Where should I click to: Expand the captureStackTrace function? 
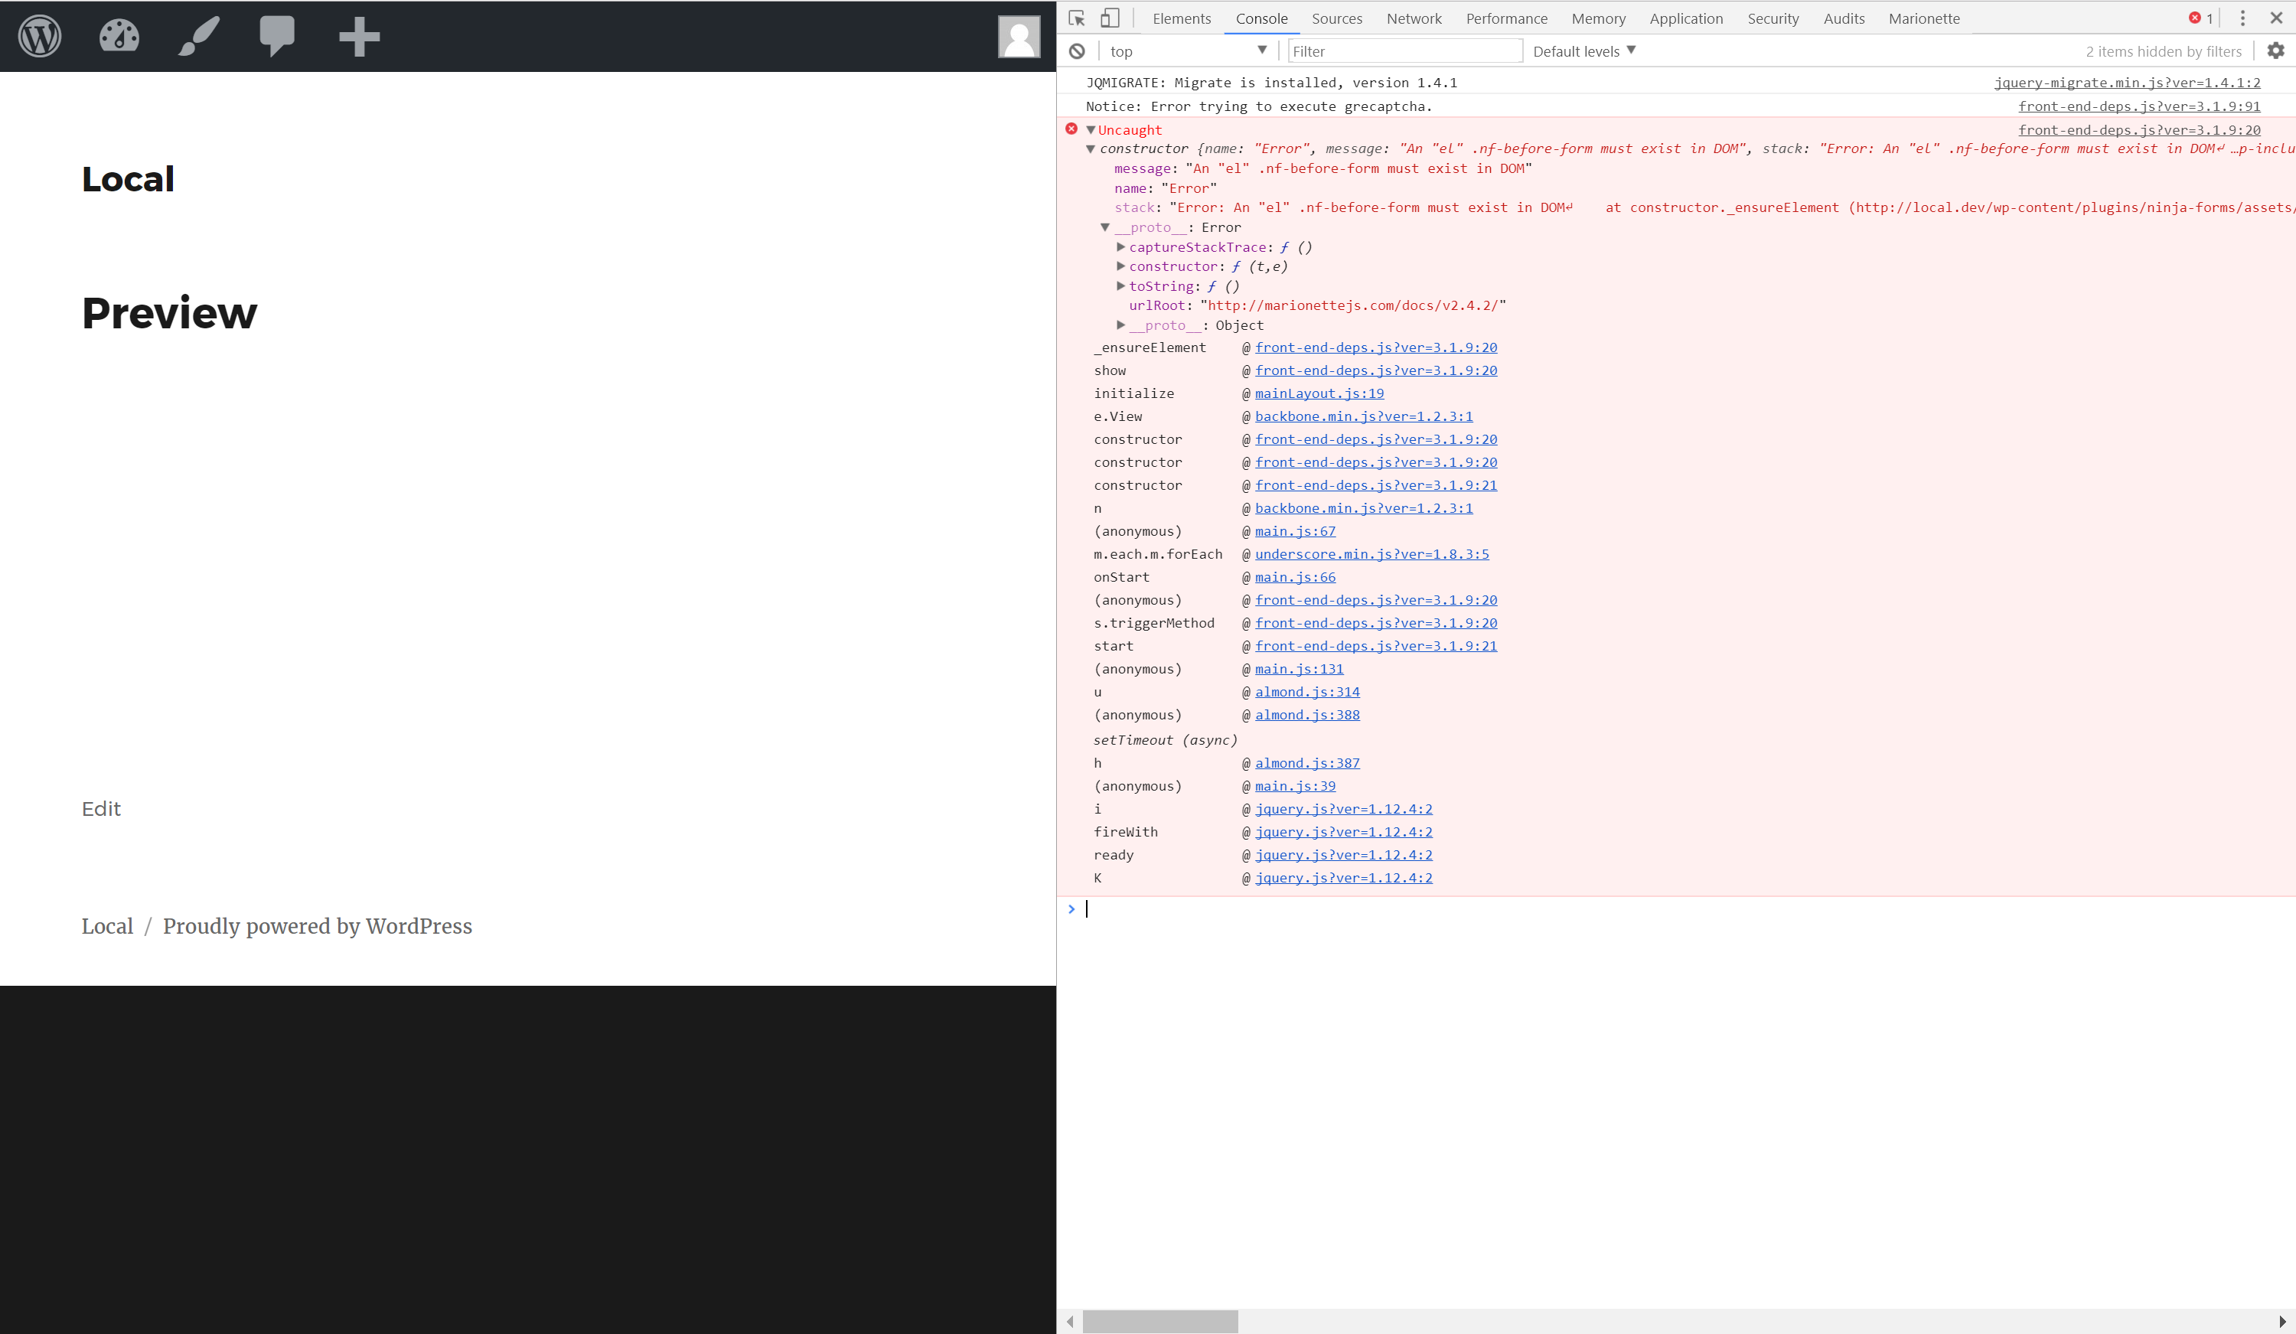tap(1120, 247)
